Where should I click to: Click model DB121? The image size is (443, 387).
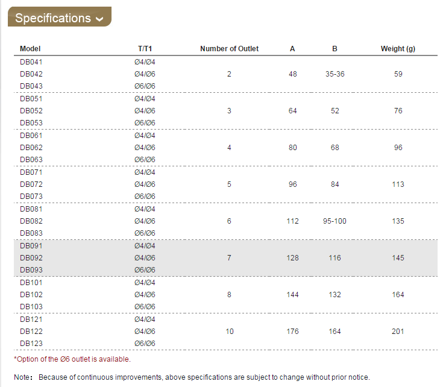(x=31, y=319)
